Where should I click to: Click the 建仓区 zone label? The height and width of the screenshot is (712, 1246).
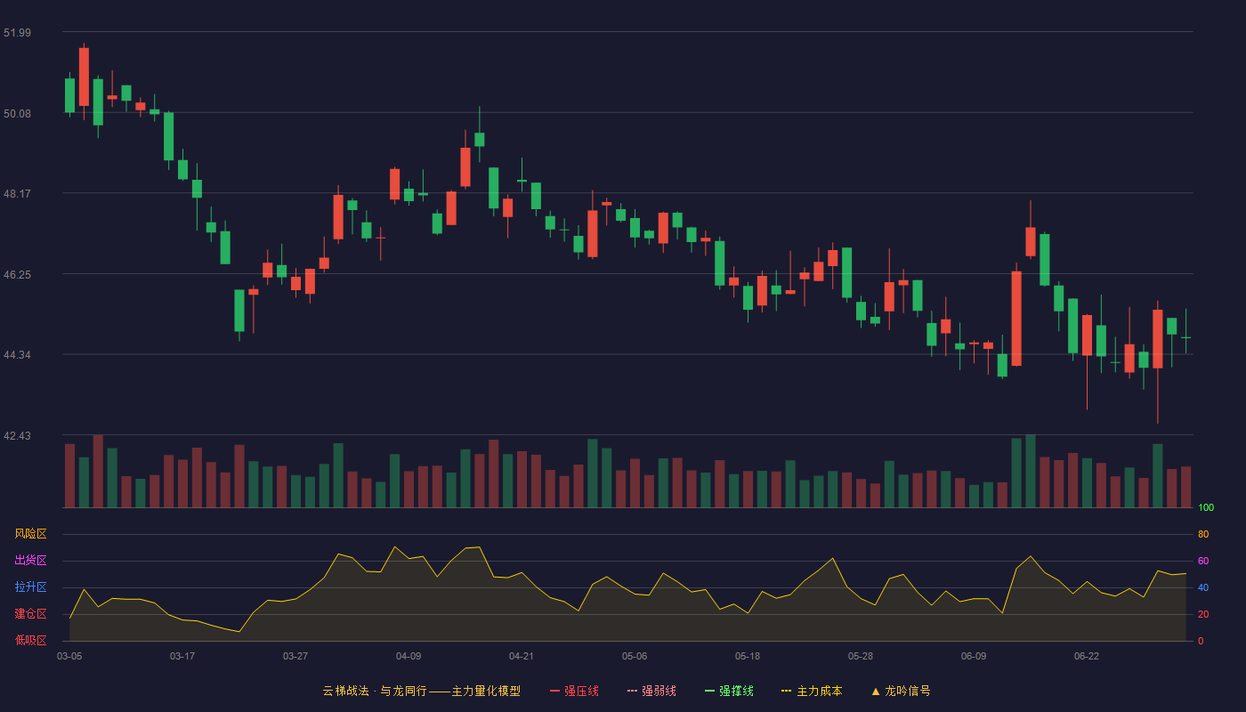pos(30,614)
